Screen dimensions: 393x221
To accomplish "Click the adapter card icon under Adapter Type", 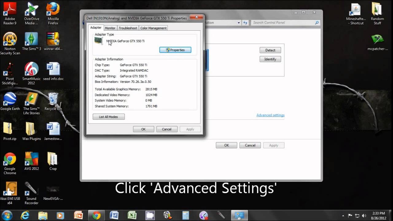I will (x=99, y=41).
